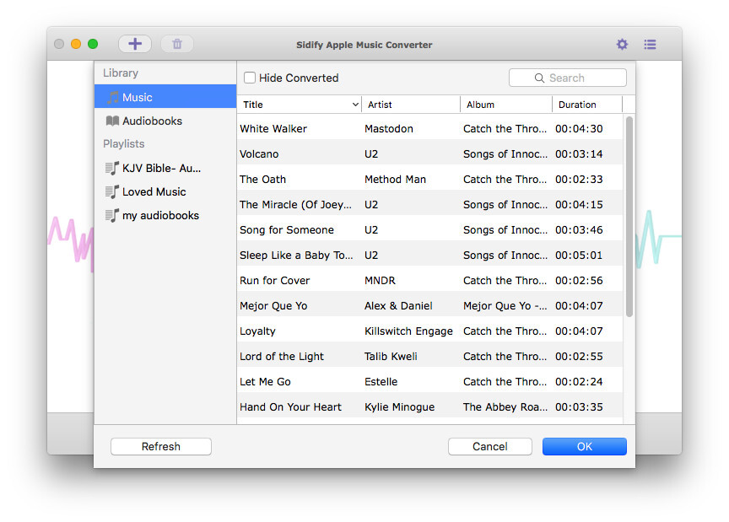This screenshot has width=729, height=522.
Task: Dismiss the dialog with Cancel
Action: 489,446
